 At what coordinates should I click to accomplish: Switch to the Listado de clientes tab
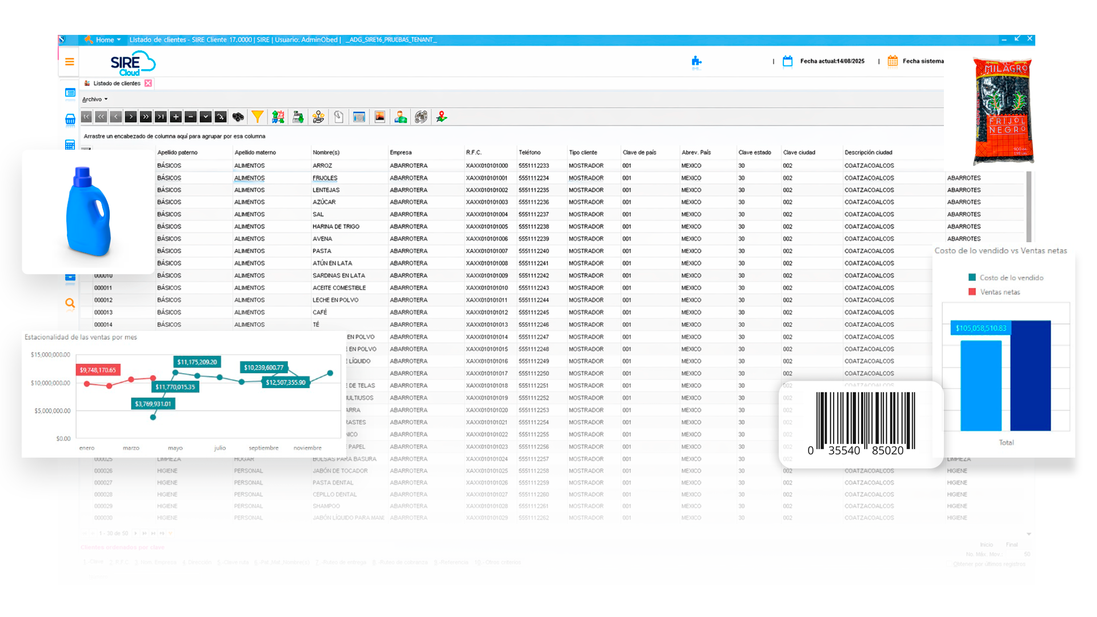coord(117,83)
